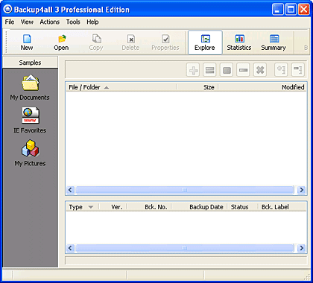This screenshot has height=283, width=313.
Task: Click the plus icon in explore toolbar
Action: [193, 70]
